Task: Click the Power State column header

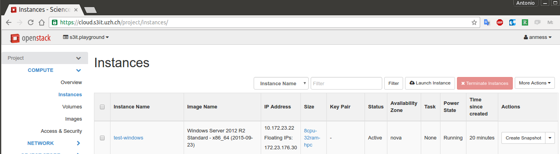Action: [x=451, y=107]
